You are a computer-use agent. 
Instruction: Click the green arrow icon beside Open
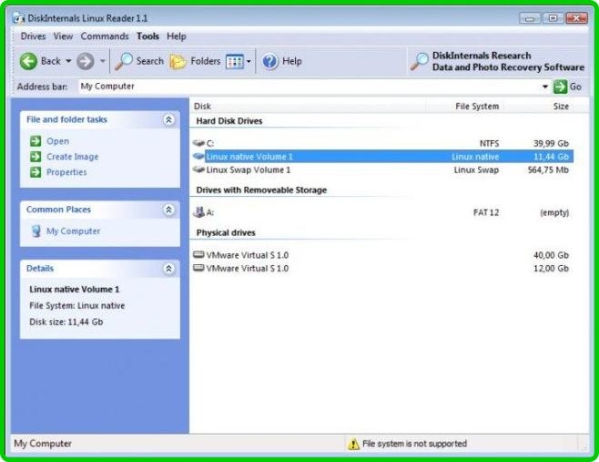click(36, 141)
